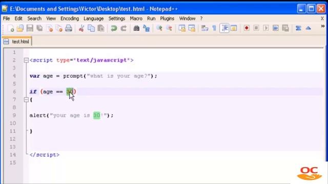328x184 pixels.
Task: Click the Redo arrow icon
Action: [x=124, y=28]
